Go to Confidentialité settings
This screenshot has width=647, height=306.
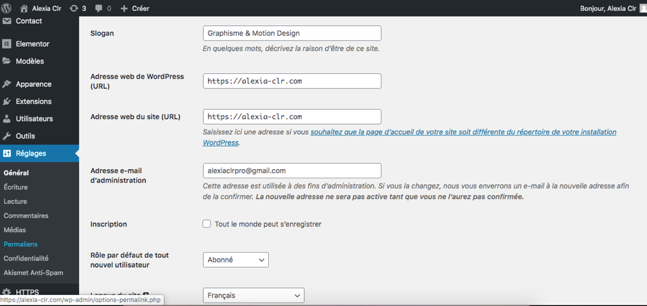26,258
